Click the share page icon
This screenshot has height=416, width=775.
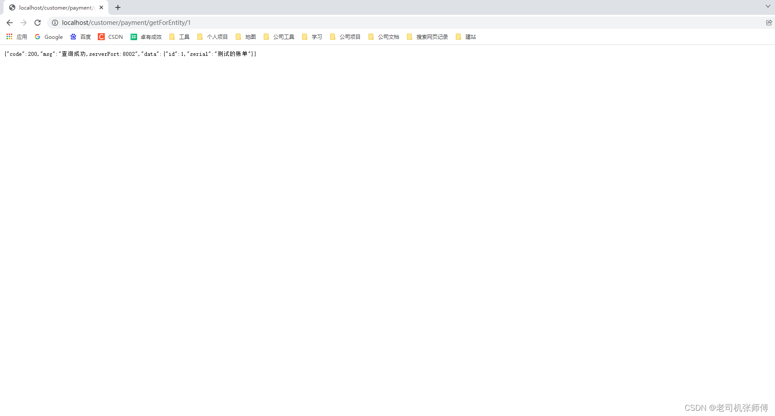point(769,23)
